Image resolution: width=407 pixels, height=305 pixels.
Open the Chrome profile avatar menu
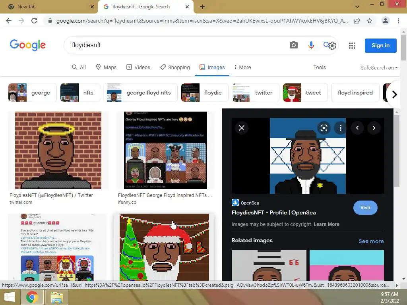coord(386,21)
